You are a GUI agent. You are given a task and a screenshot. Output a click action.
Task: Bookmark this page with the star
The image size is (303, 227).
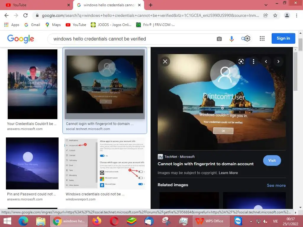point(275,15)
